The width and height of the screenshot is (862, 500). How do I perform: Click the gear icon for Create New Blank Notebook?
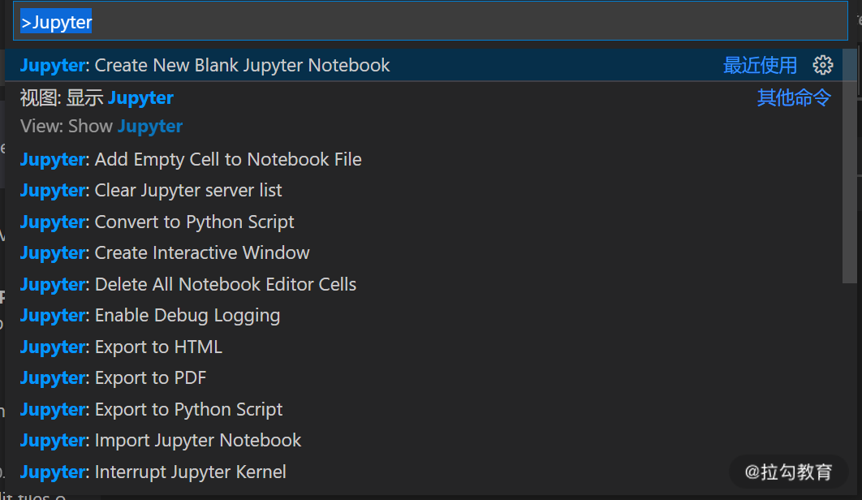pyautogui.click(x=822, y=65)
